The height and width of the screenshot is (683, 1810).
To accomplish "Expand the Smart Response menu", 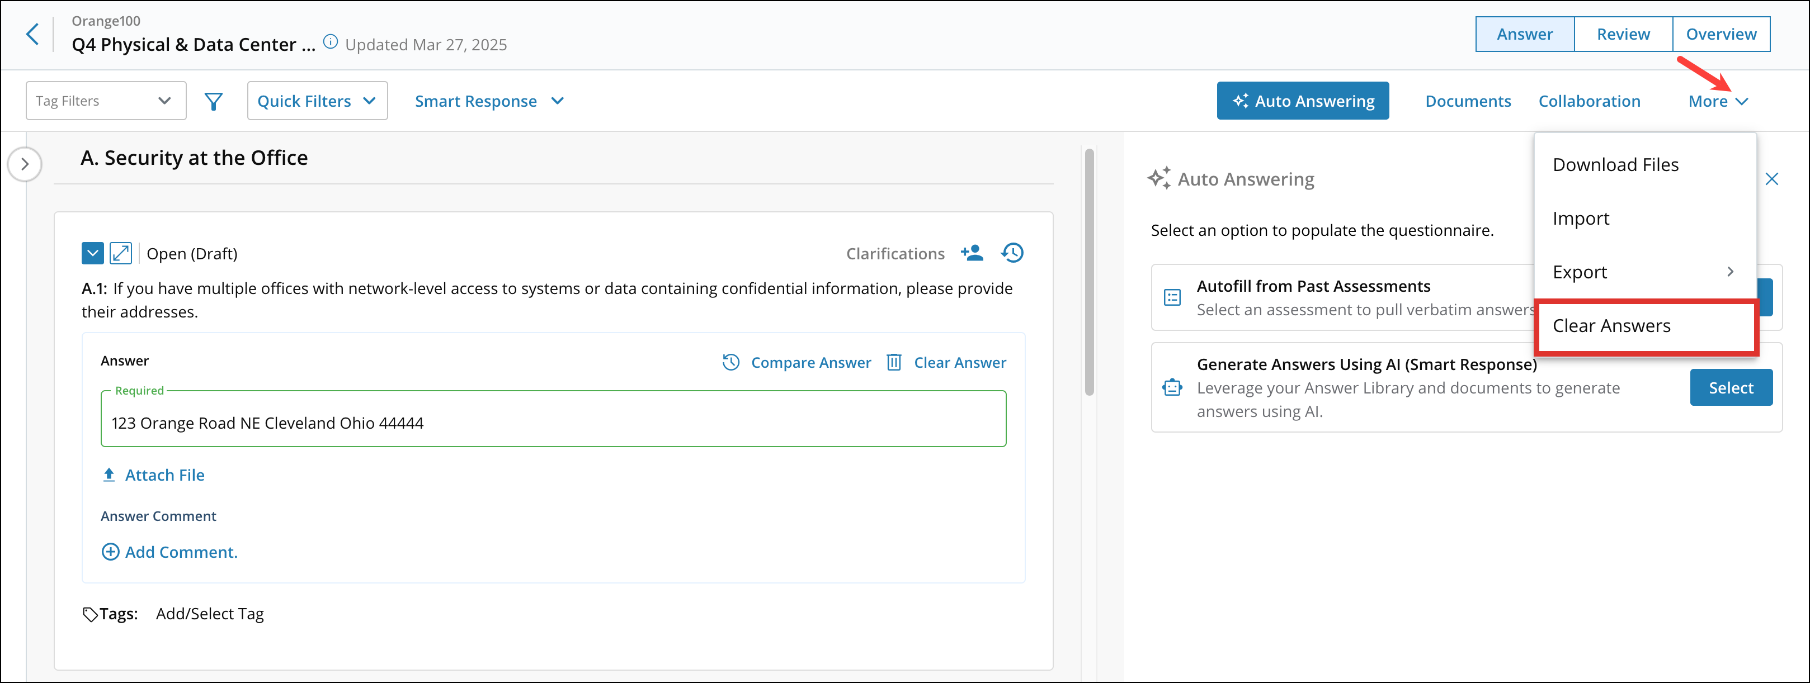I will point(489,101).
